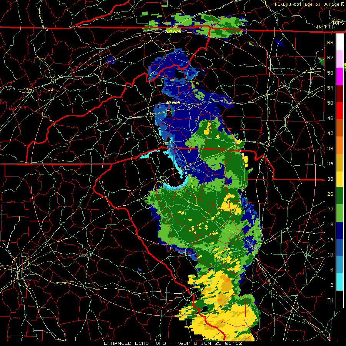Click the 54 legend value
346x346 pixels.
click(x=330, y=88)
